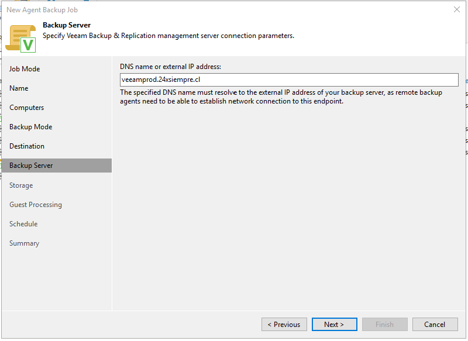Click the 'Specify Veeam Backup & Replication' description

click(168, 36)
